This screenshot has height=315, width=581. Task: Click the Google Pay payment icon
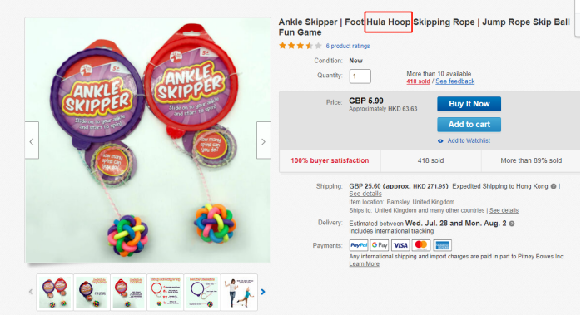[x=380, y=245]
